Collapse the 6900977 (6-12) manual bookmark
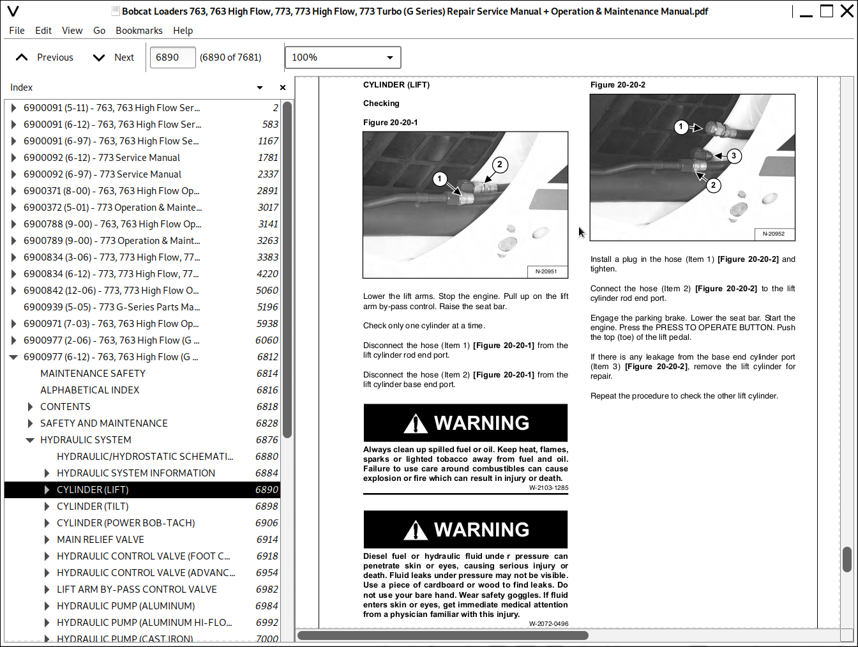This screenshot has width=858, height=647. coord(13,357)
